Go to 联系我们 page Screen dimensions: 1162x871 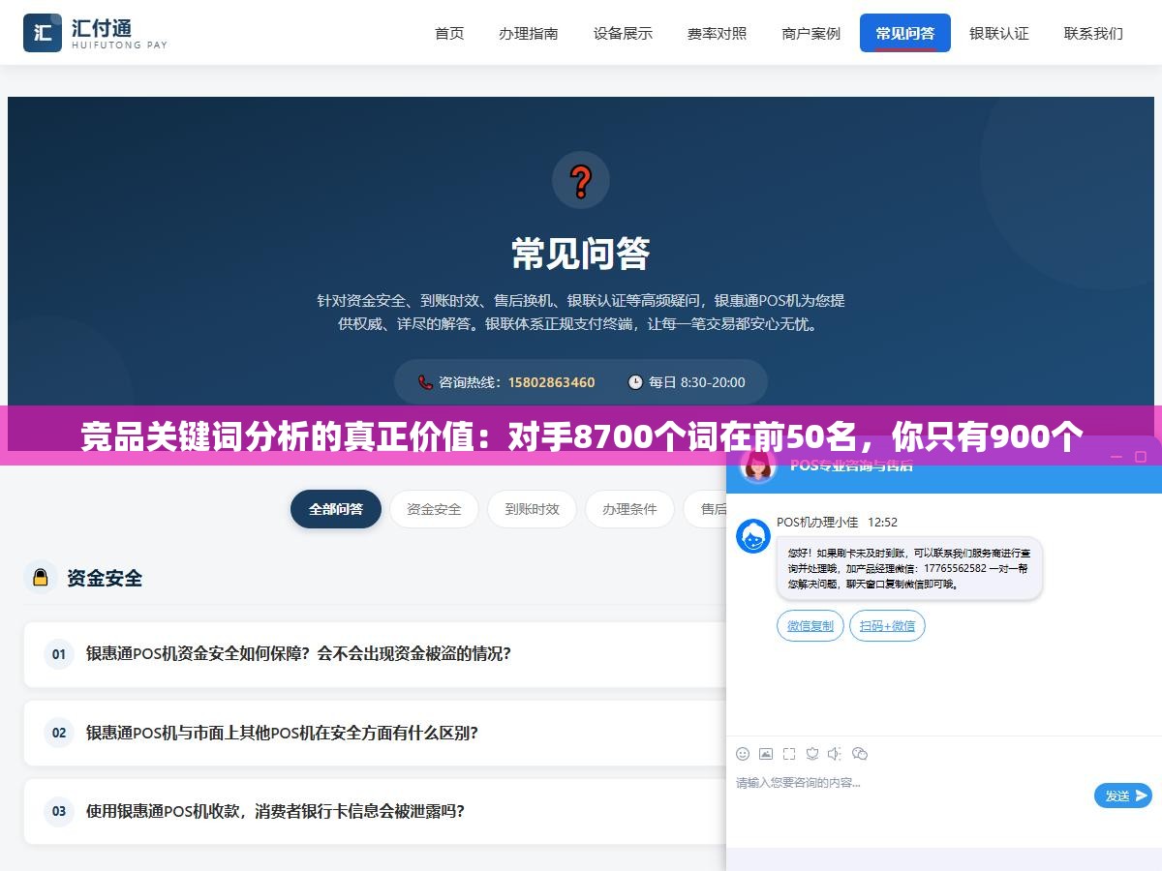pyautogui.click(x=1093, y=33)
